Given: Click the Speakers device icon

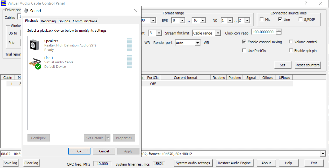Looking at the screenshot, I should point(35,45).
